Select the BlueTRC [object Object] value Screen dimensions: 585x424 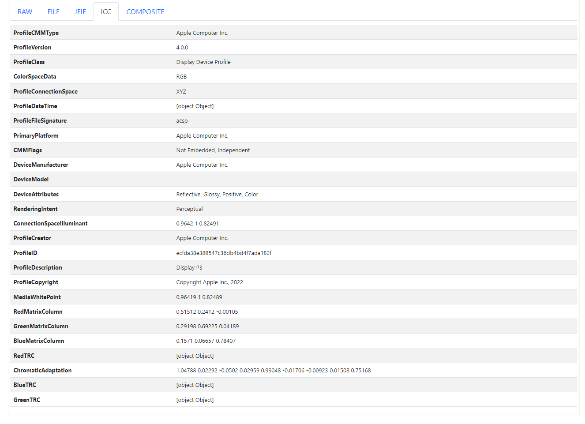pyautogui.click(x=195, y=385)
